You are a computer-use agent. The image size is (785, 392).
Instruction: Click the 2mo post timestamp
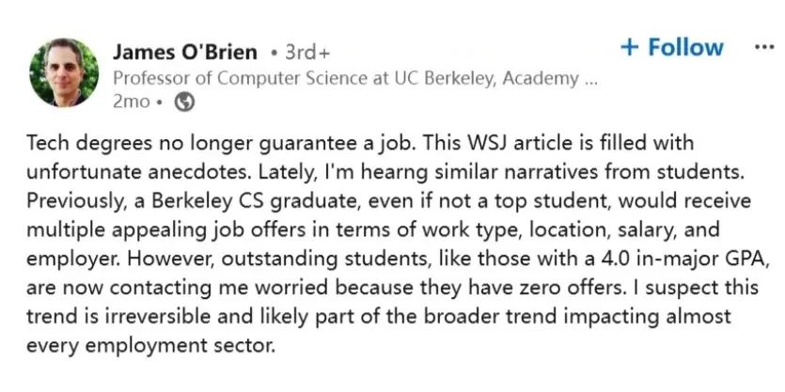point(132,102)
